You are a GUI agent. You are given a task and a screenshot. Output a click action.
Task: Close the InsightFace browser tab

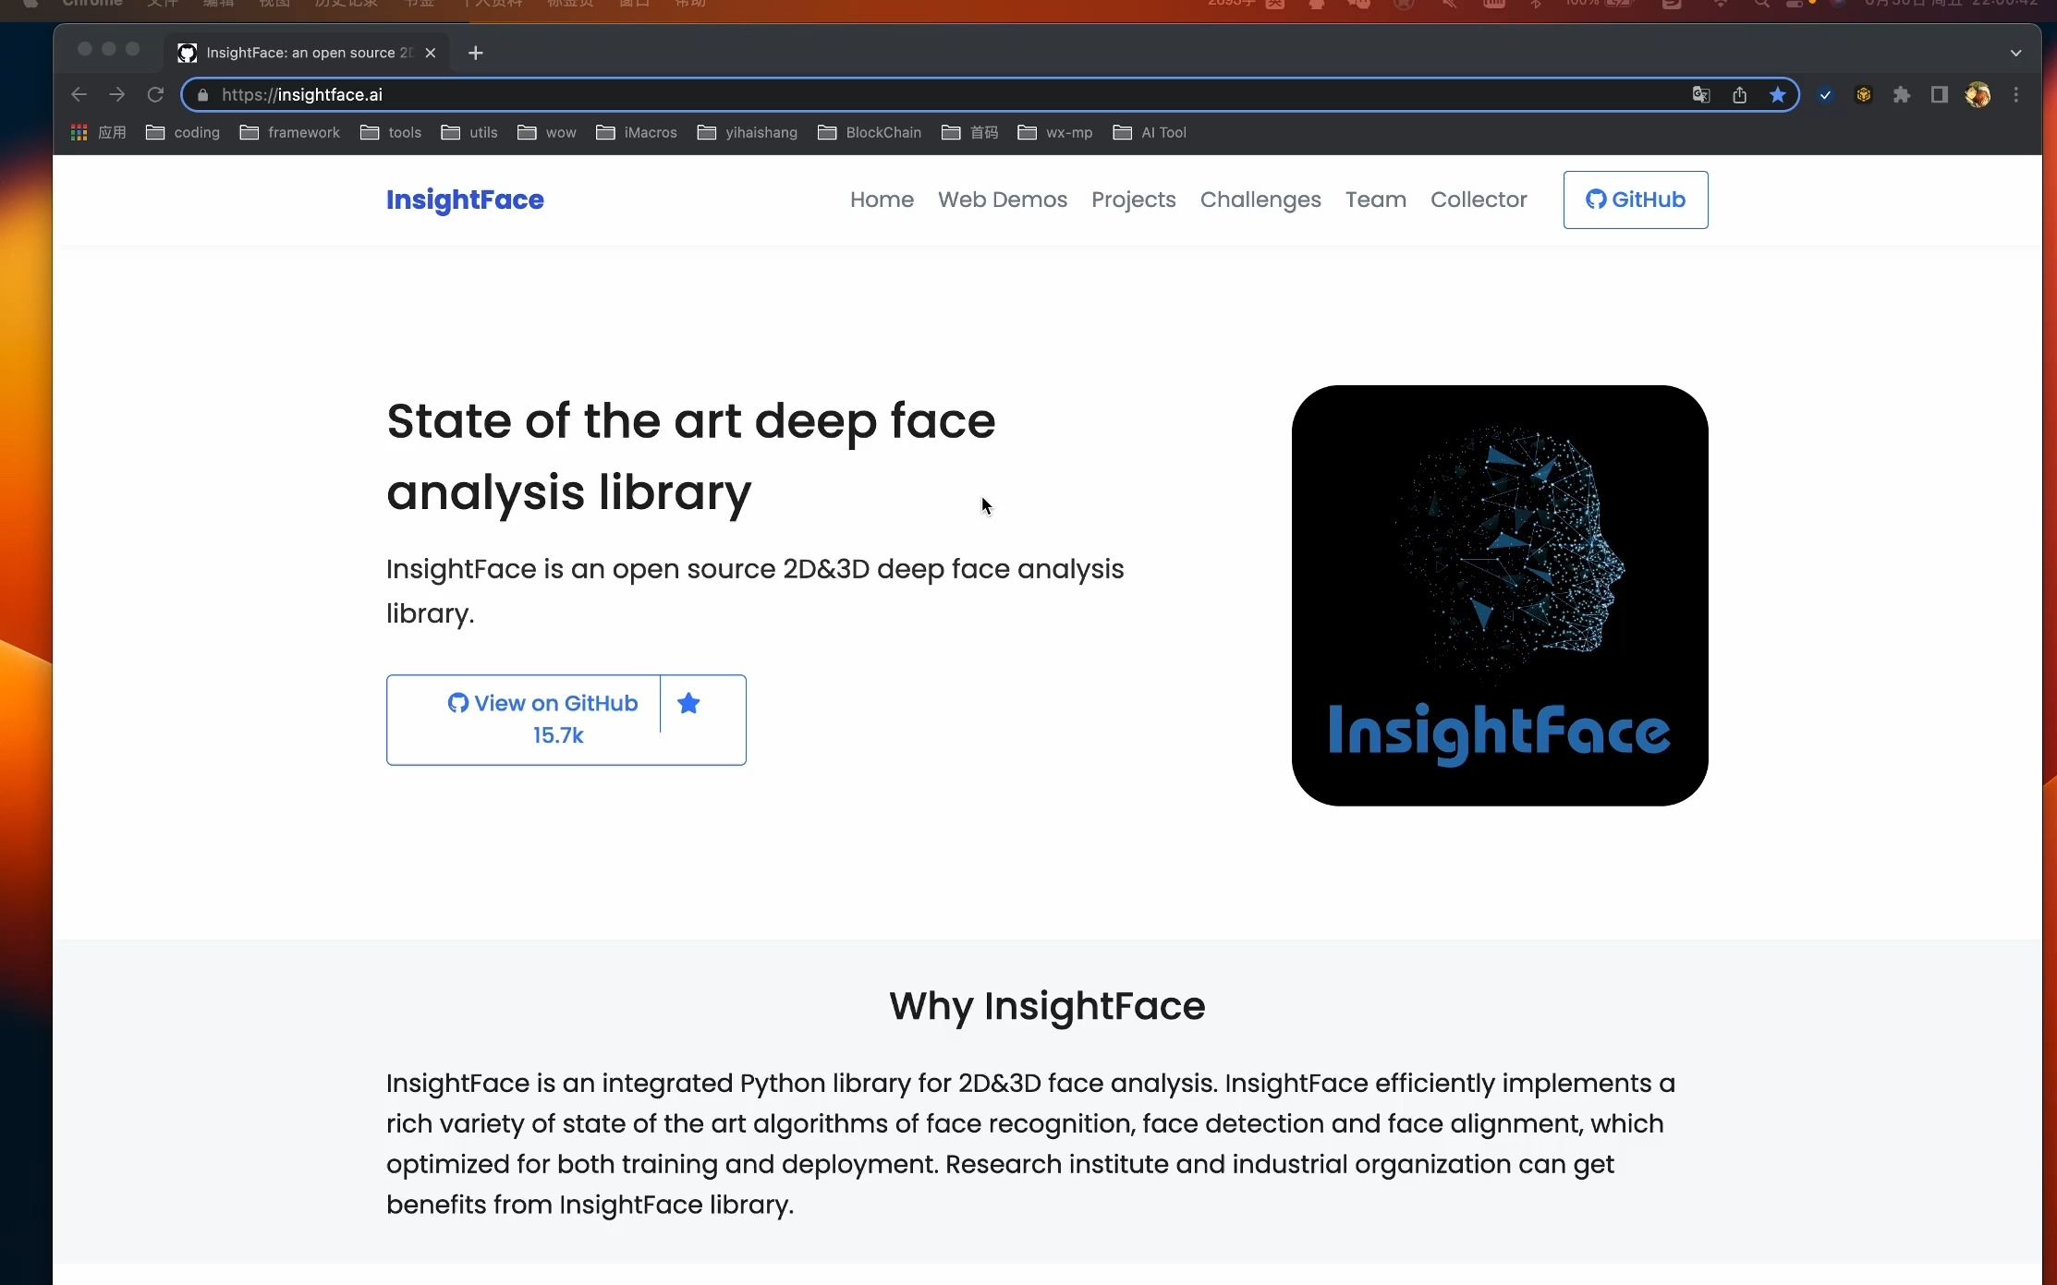tap(430, 53)
